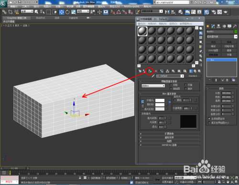The width and height of the screenshot is (239, 185).
Task: Toggle the Faceted checkbox
Action: coord(185,89)
